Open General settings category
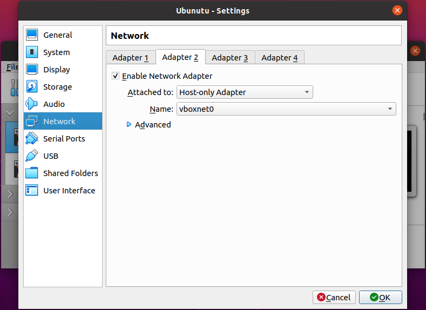Viewport: 426px width, 310px height. coord(63,35)
